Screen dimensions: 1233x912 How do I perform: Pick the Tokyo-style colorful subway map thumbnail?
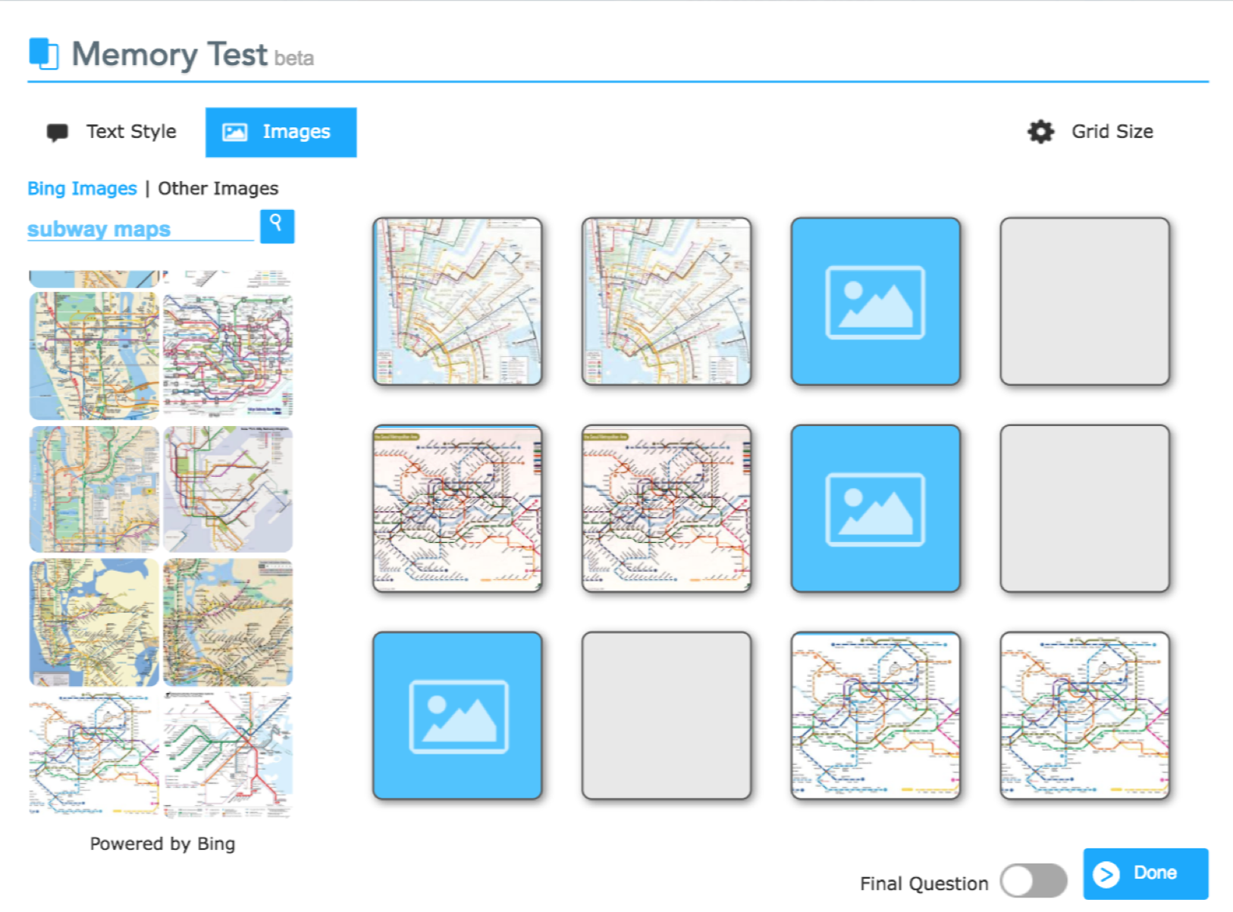(228, 356)
